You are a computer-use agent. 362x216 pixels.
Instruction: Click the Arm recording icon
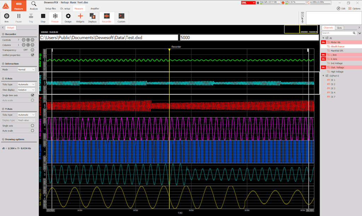pyautogui.click(x=7, y=16)
